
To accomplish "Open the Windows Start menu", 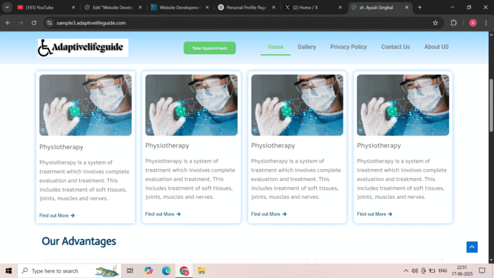I will click(8, 271).
